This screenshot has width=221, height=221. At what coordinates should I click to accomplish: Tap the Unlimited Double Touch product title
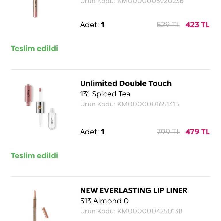click(x=126, y=83)
